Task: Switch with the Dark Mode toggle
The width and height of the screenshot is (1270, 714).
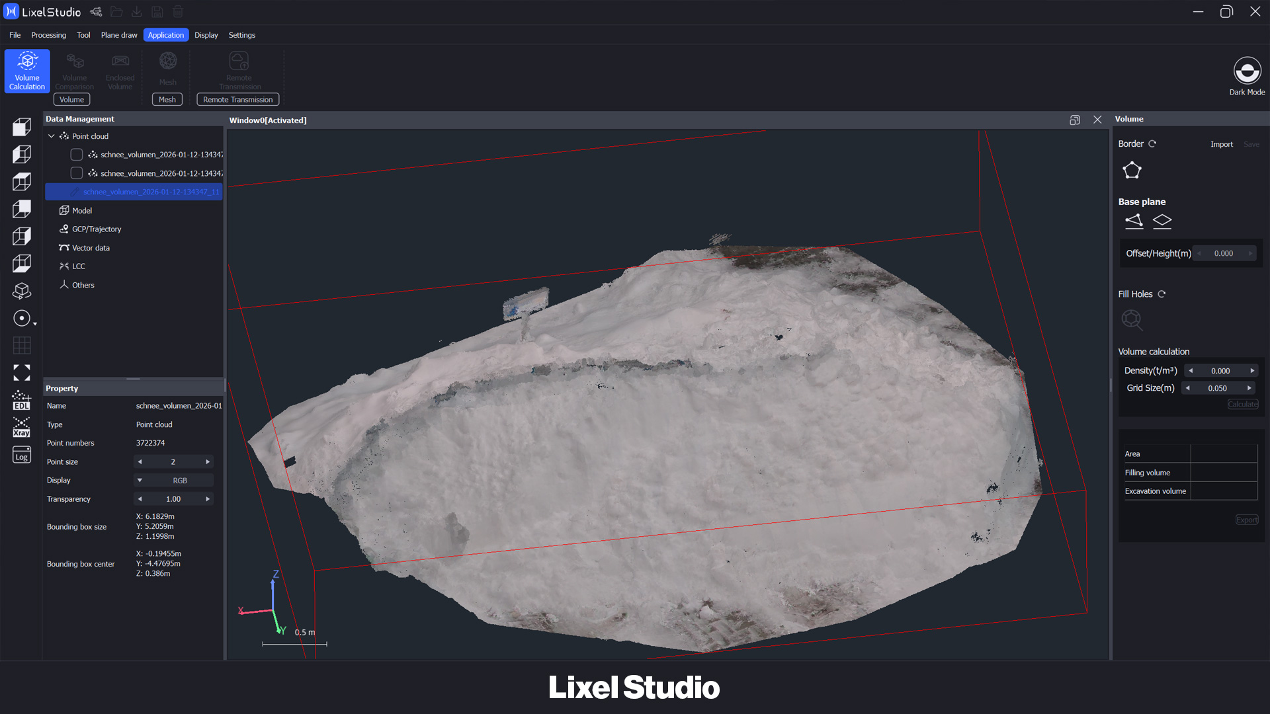Action: click(1247, 71)
